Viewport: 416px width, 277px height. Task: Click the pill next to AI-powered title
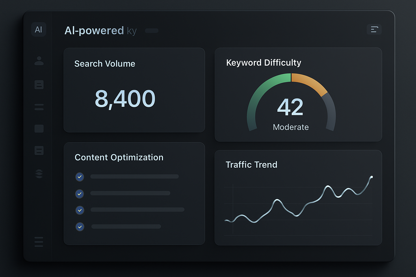pyautogui.click(x=152, y=31)
